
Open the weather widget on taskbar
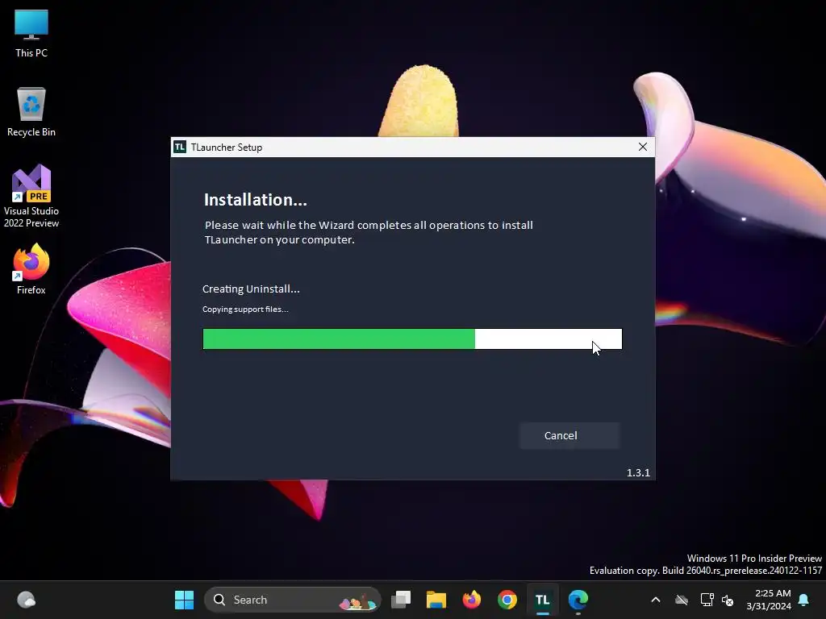click(x=27, y=600)
